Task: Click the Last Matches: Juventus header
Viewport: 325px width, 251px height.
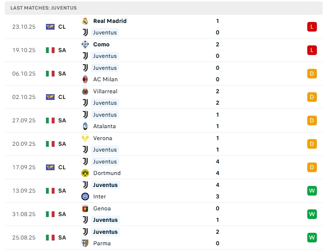Action: coord(44,8)
